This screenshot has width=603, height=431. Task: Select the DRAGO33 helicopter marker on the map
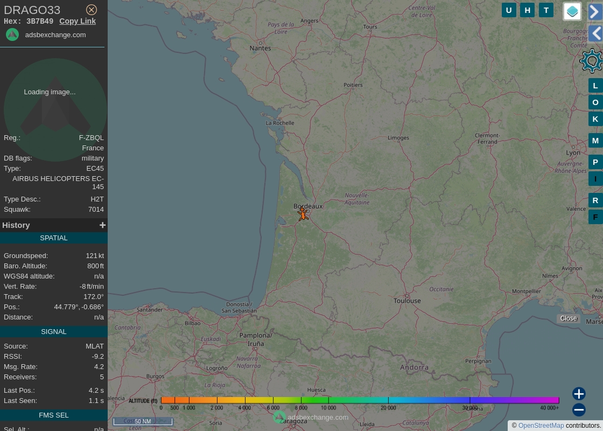(303, 214)
